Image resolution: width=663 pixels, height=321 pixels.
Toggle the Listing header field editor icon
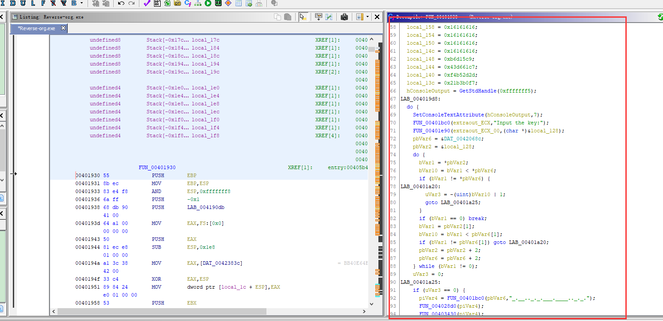click(318, 17)
